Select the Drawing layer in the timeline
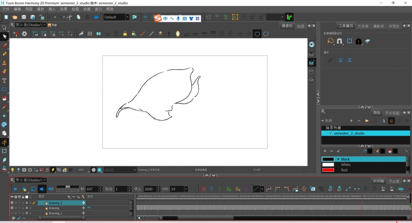This screenshot has height=223, width=412. coord(54,208)
